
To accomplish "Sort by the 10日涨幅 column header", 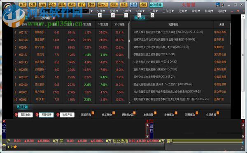I will point(103,24).
